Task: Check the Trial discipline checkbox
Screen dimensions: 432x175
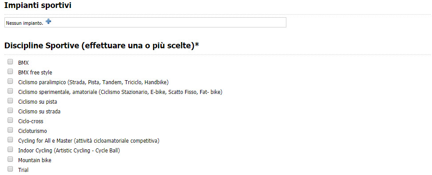Action: pos(10,169)
